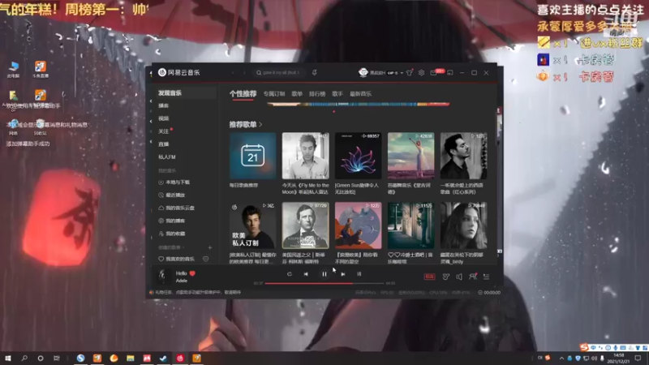Click the banner carousel image strip
Viewport: 649px width, 365px height.
coord(359,105)
